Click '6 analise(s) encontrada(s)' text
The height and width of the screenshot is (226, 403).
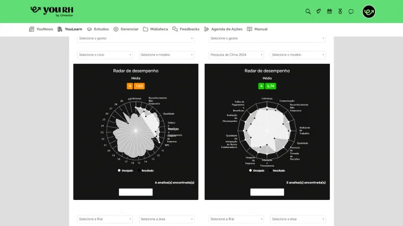pyautogui.click(x=174, y=183)
